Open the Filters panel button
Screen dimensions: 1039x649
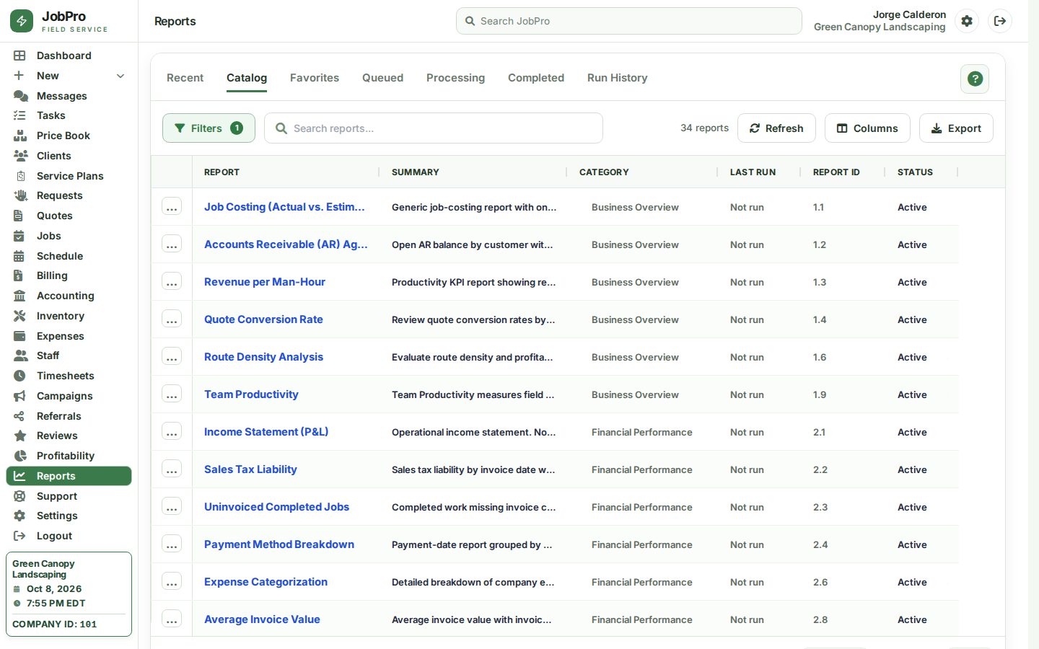point(209,128)
